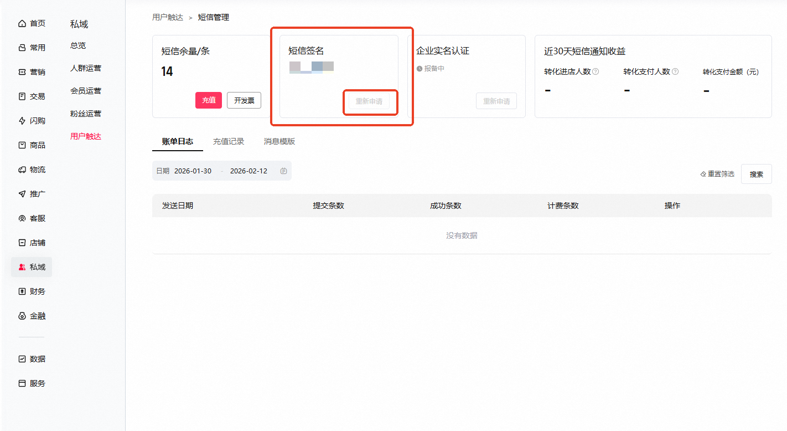Click the 客服 customer service icon
Viewport: 787px width, 431px height.
click(x=22, y=218)
